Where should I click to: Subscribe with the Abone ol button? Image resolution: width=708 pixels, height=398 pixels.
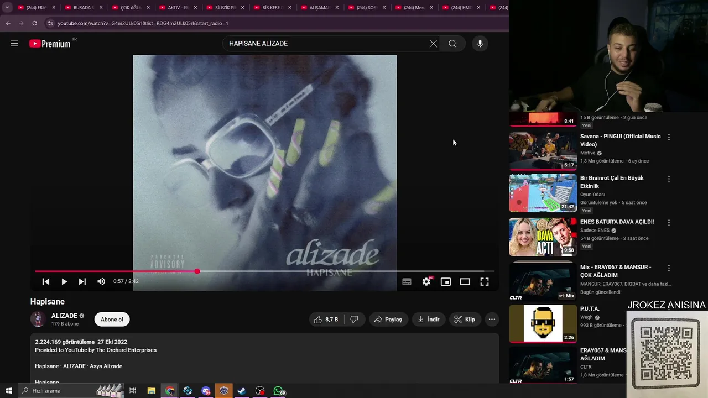[112, 320]
